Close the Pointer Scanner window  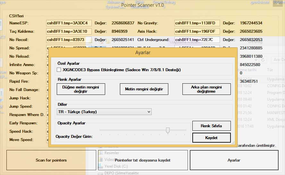278,4
